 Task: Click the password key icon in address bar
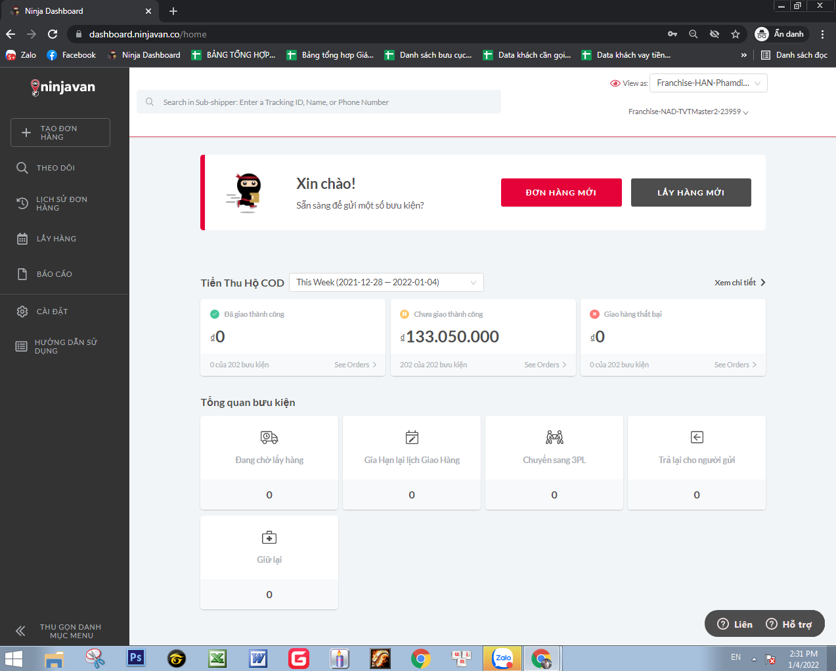(672, 34)
